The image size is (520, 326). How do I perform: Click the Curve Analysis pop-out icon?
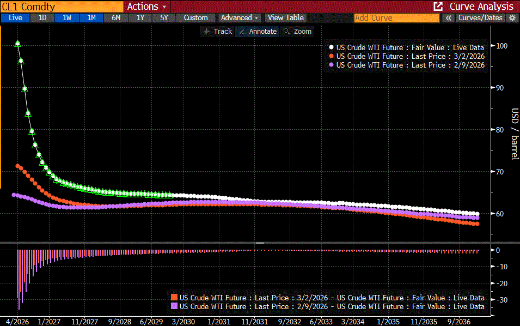click(438, 7)
